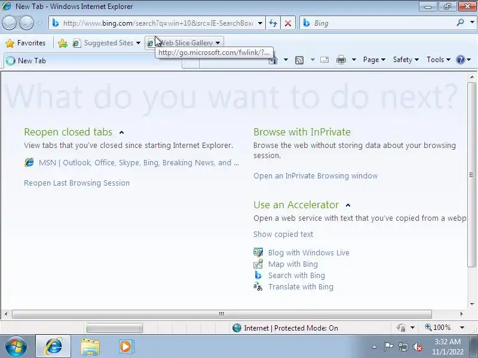Image resolution: width=478 pixels, height=358 pixels.
Task: Open the Web Slice Gallery item
Action: click(184, 43)
